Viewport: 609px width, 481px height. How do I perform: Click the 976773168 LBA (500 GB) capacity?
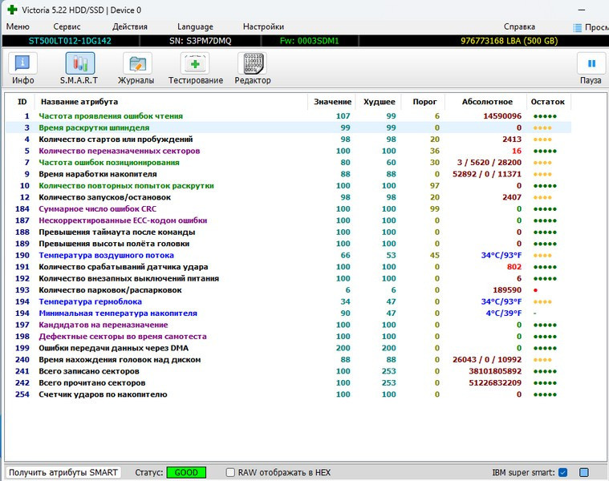tap(510, 41)
